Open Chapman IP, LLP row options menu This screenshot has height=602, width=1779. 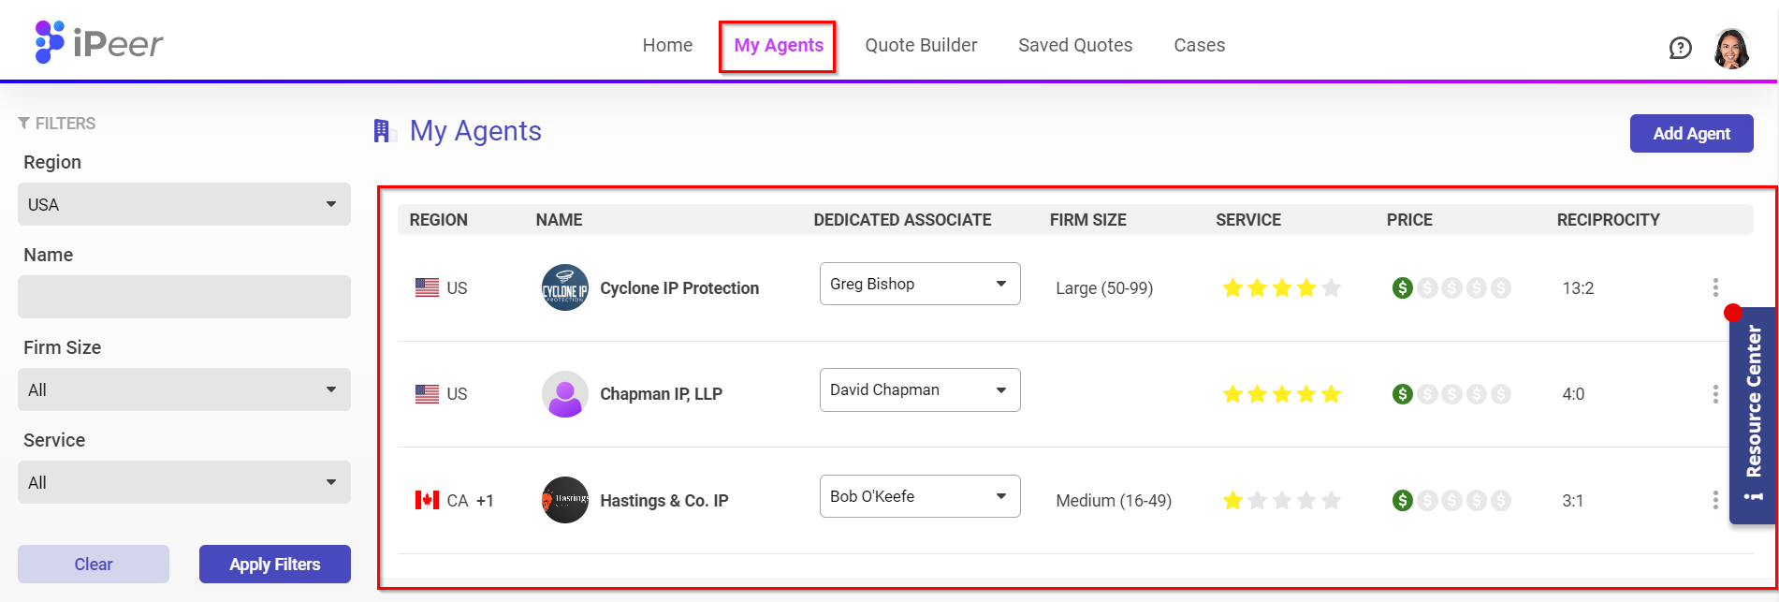1714,394
